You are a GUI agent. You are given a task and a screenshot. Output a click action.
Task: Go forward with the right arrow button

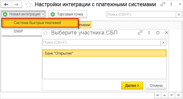click(16, 4)
